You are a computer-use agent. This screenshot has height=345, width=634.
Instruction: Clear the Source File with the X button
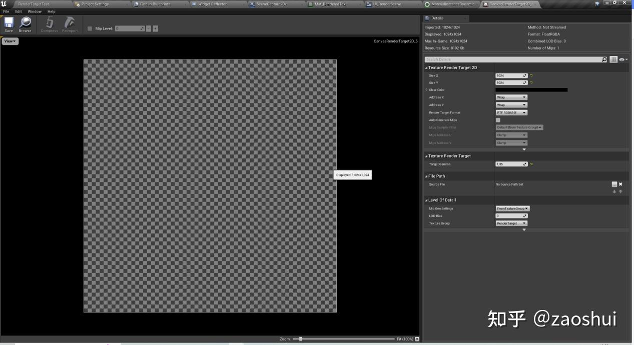pyautogui.click(x=620, y=184)
